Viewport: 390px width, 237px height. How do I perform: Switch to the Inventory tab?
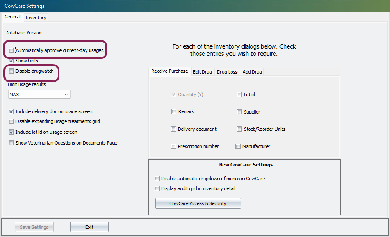(x=36, y=18)
